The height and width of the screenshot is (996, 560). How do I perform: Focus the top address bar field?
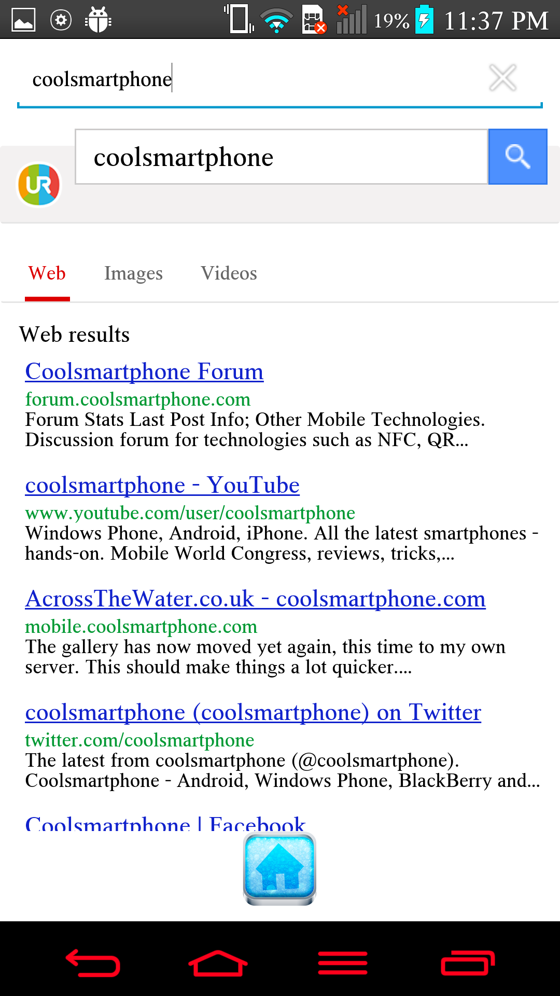click(x=280, y=79)
